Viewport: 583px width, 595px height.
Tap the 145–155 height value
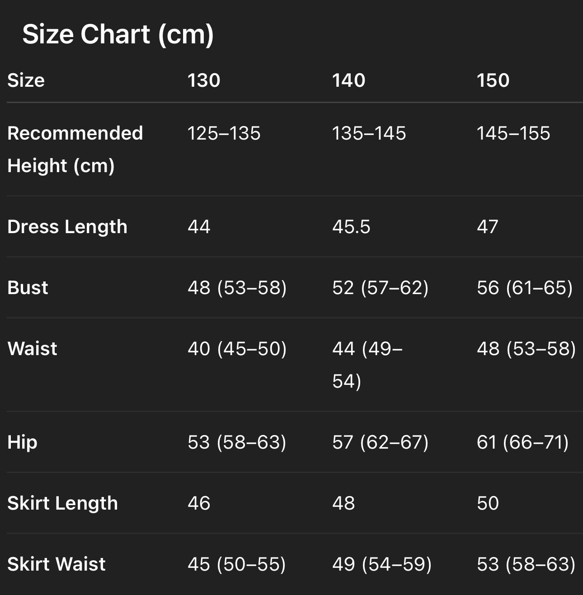pyautogui.click(x=513, y=133)
